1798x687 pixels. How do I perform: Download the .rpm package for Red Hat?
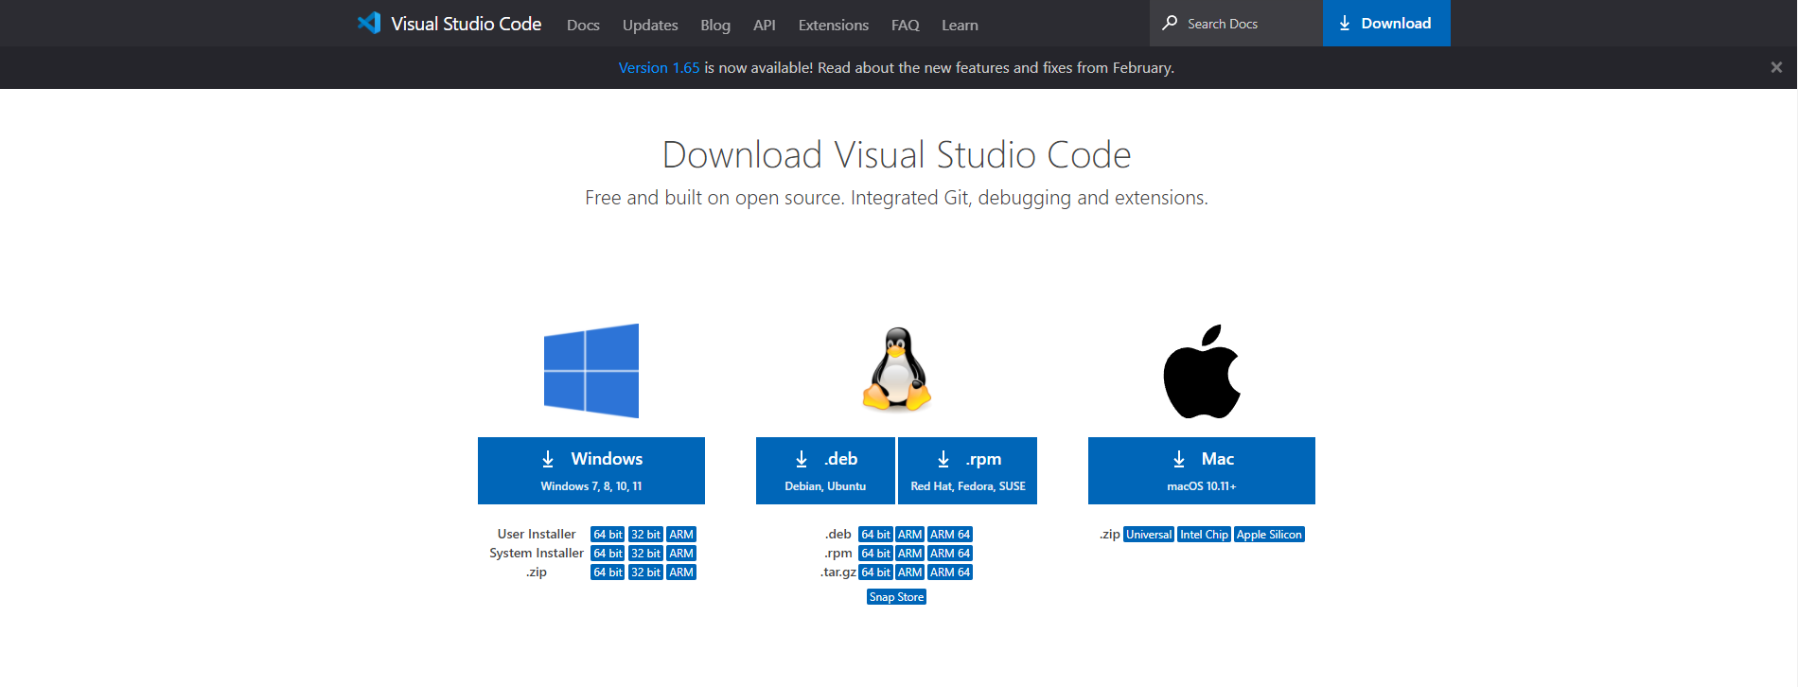point(967,470)
